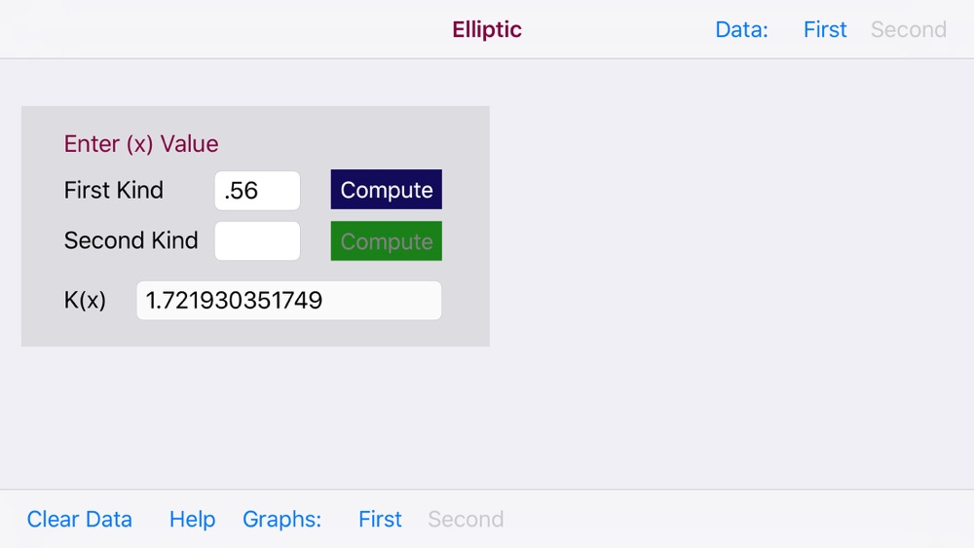Click the "Enter (x) Value" heading

point(141,144)
